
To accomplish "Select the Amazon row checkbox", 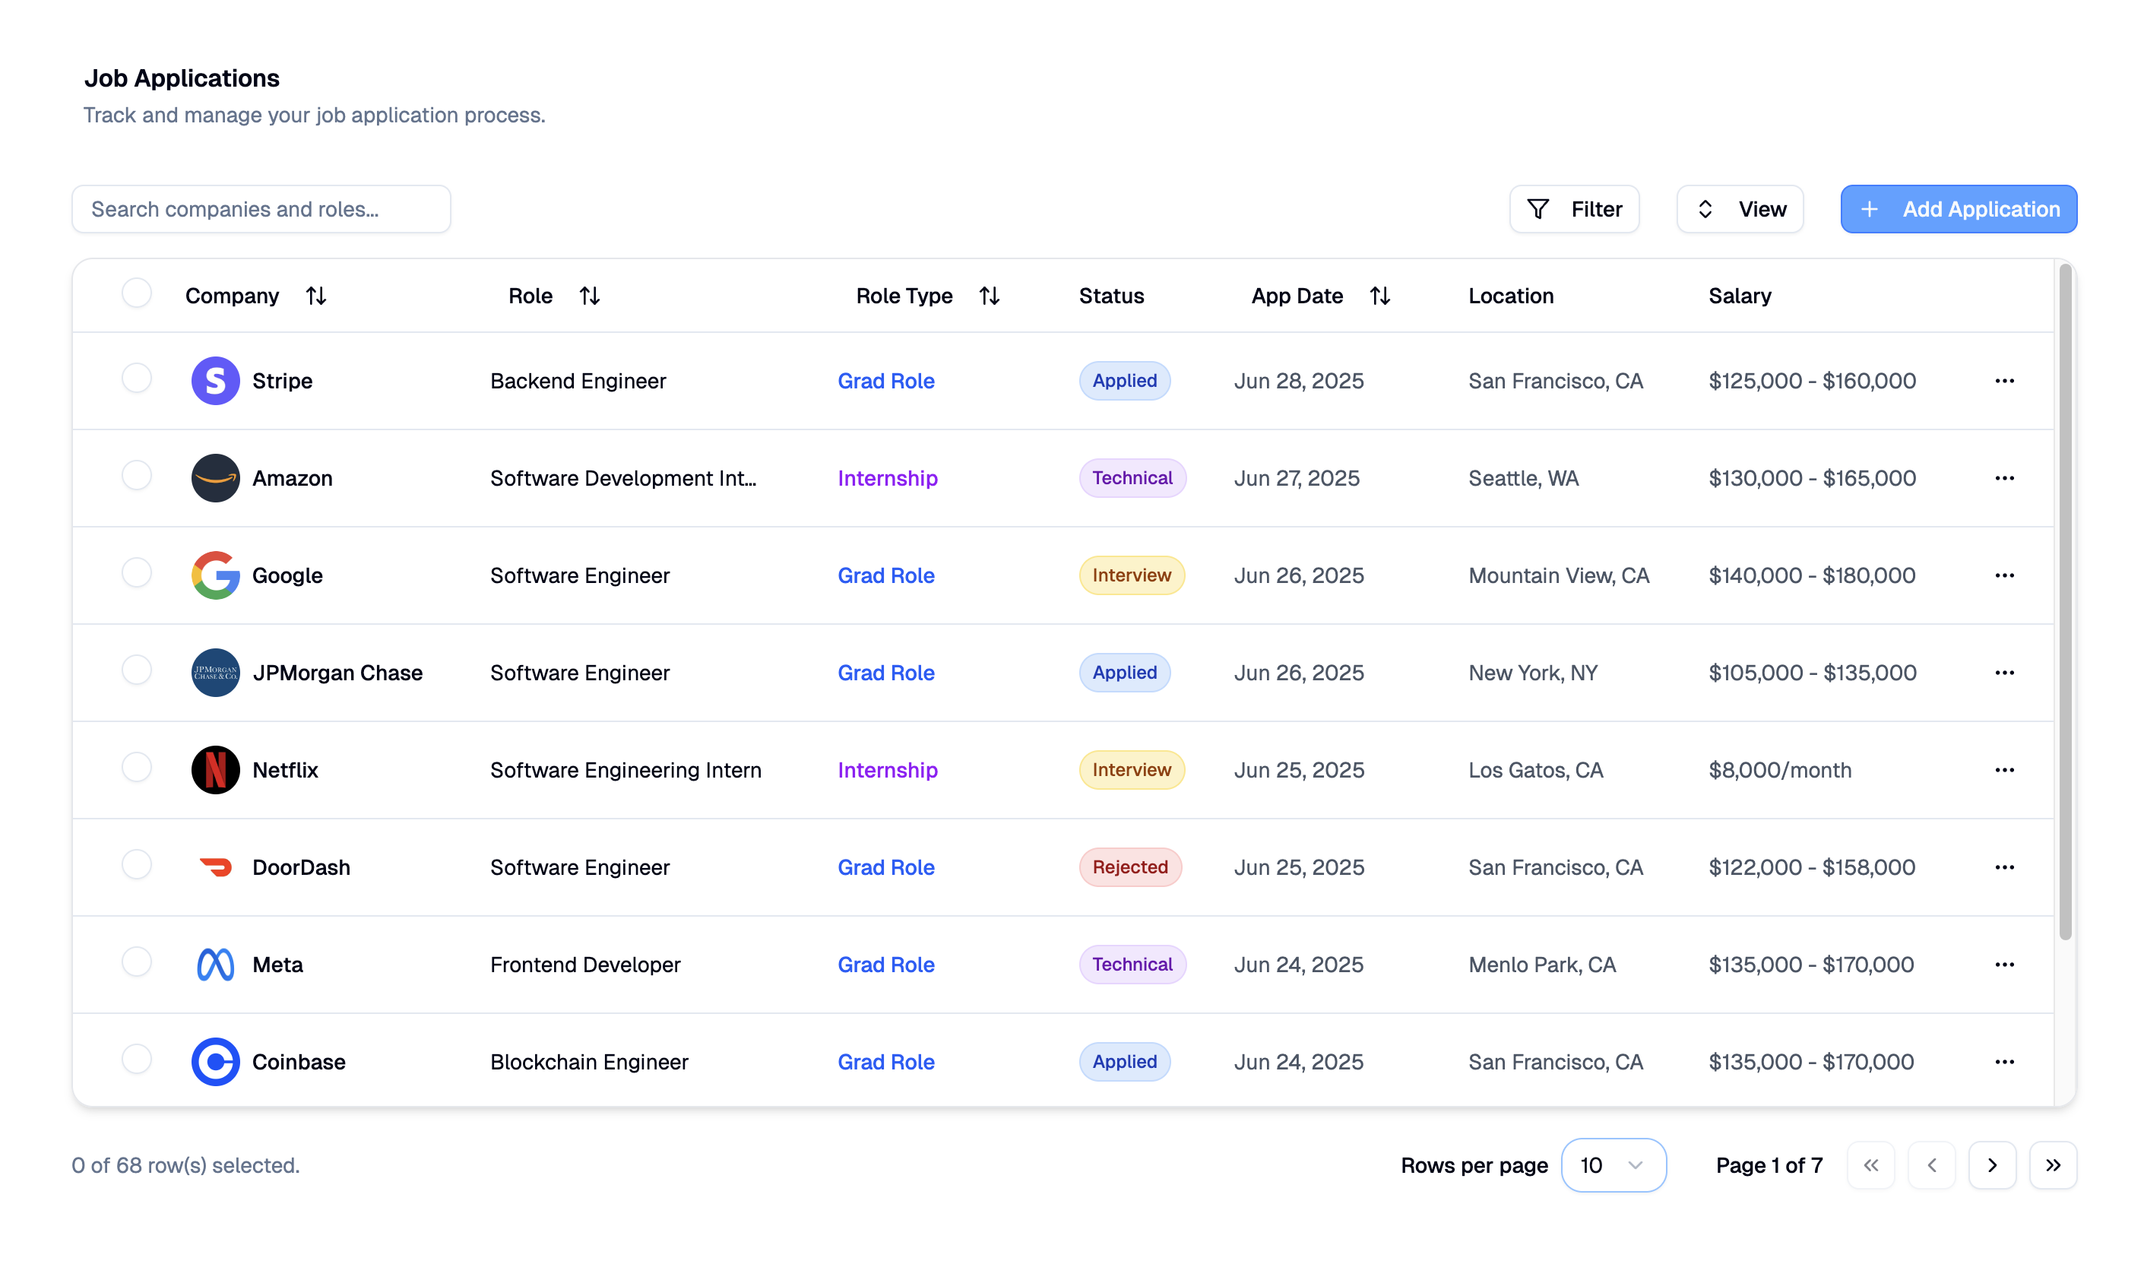I will 136,475.
